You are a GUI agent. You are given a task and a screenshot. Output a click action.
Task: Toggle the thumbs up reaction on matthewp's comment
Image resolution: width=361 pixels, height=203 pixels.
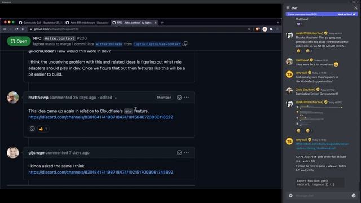(43, 129)
